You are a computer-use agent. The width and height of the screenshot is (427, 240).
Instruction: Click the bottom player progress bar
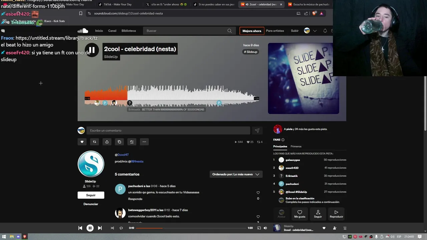pos(191,228)
